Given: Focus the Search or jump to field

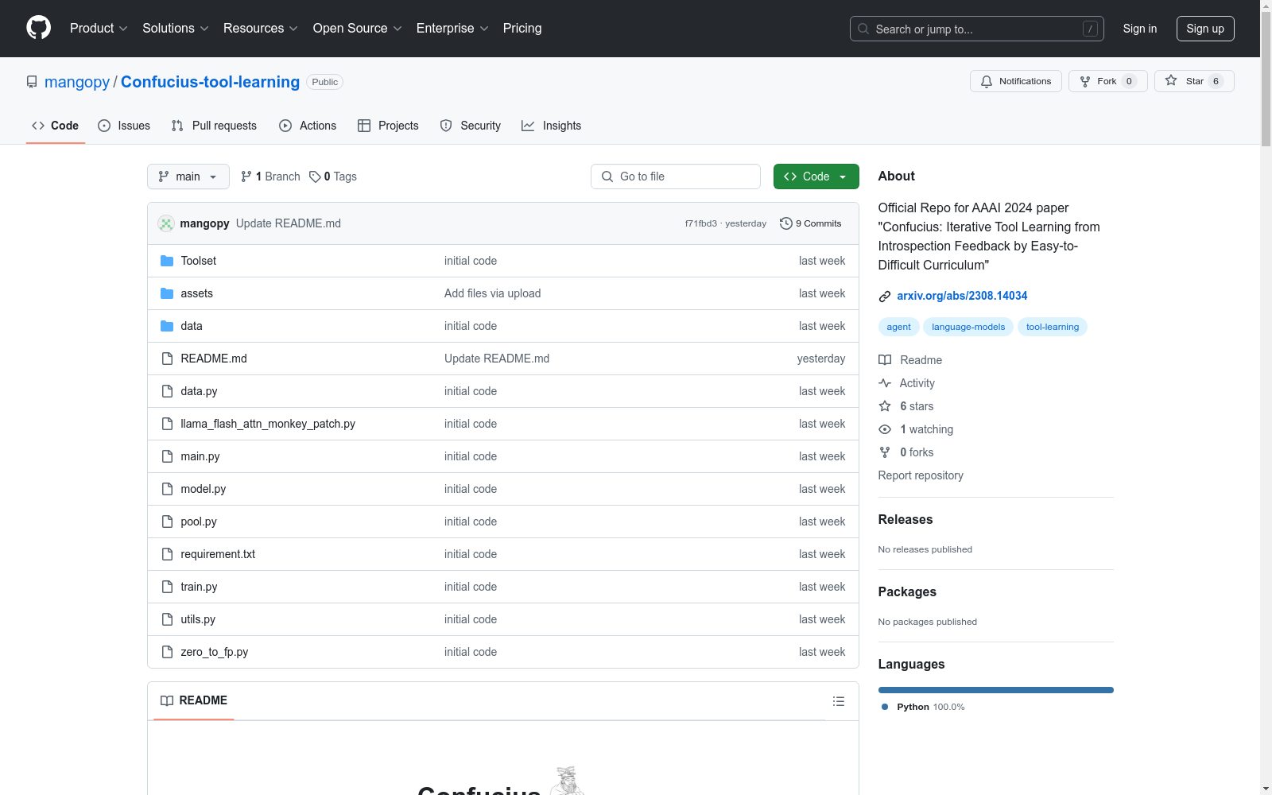Looking at the screenshot, I should coord(977,29).
